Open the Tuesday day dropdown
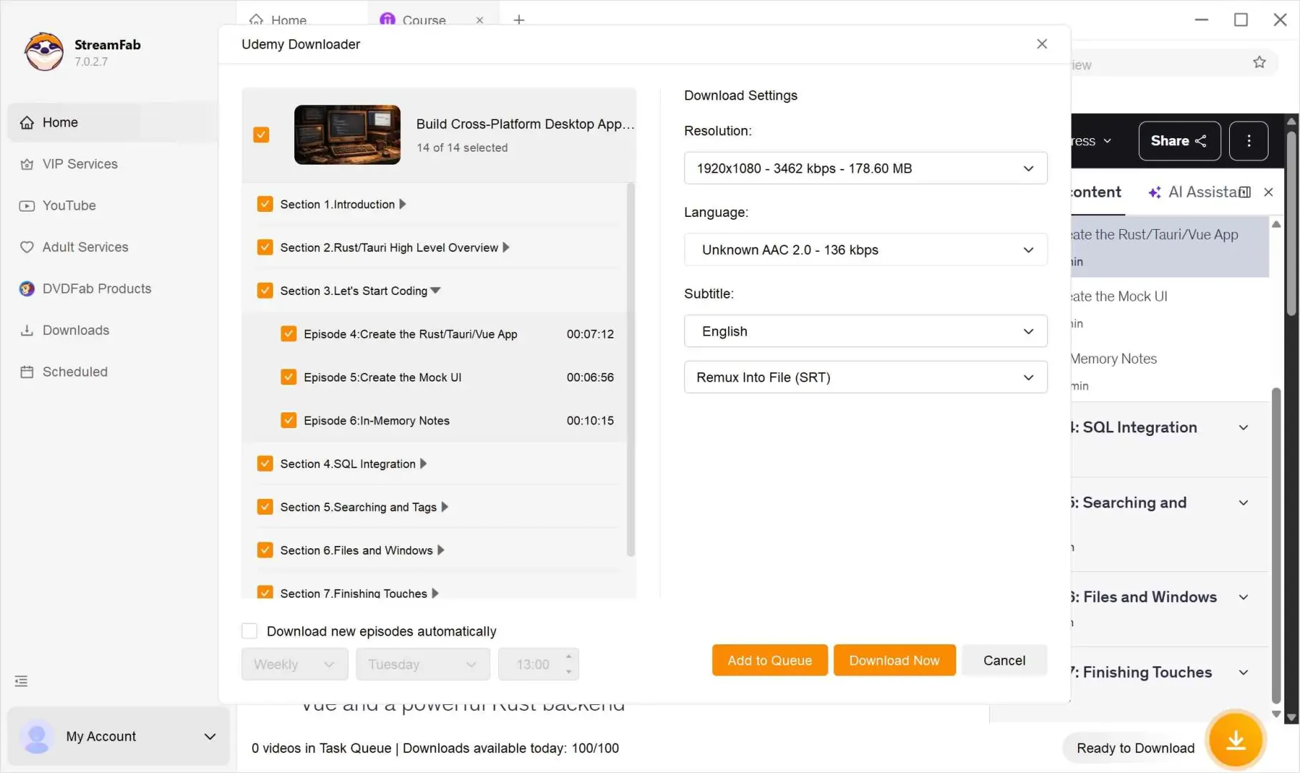Viewport: 1300px width, 773px height. (x=423, y=664)
